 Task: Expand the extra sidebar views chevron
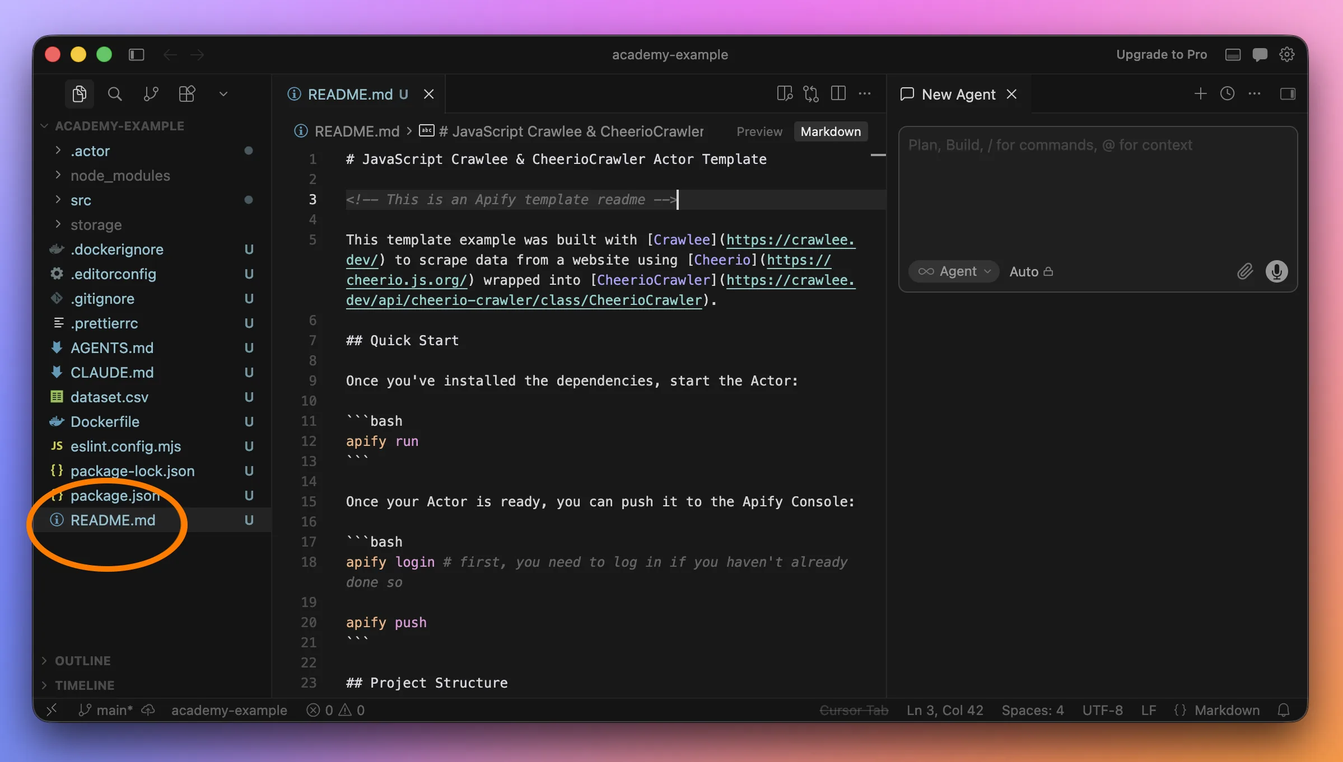click(223, 94)
